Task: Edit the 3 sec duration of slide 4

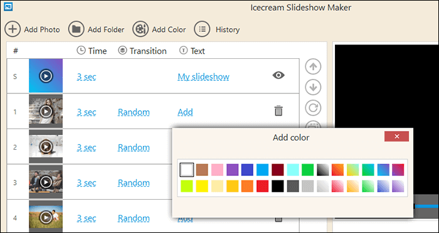Action: pos(87,218)
